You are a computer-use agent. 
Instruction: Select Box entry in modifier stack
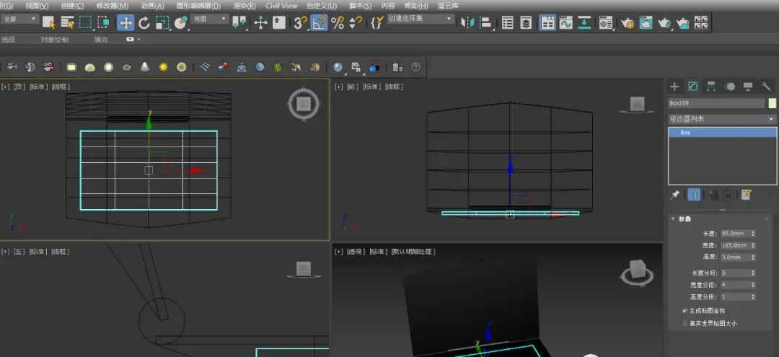coord(722,133)
